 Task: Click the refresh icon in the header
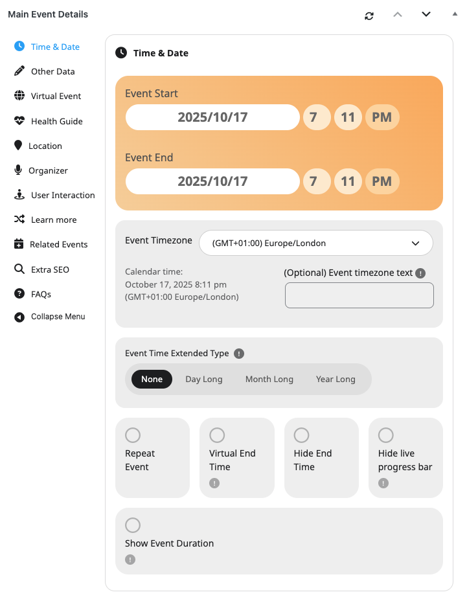click(369, 16)
